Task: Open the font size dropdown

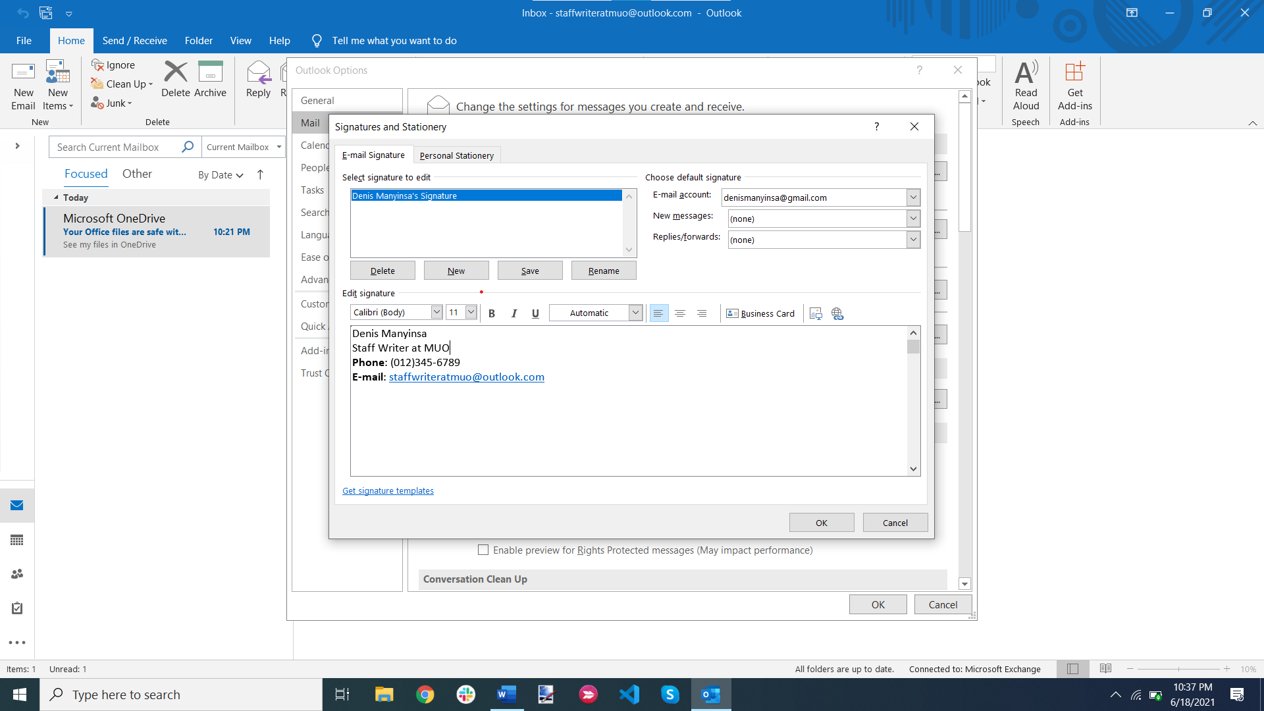Action: click(469, 312)
